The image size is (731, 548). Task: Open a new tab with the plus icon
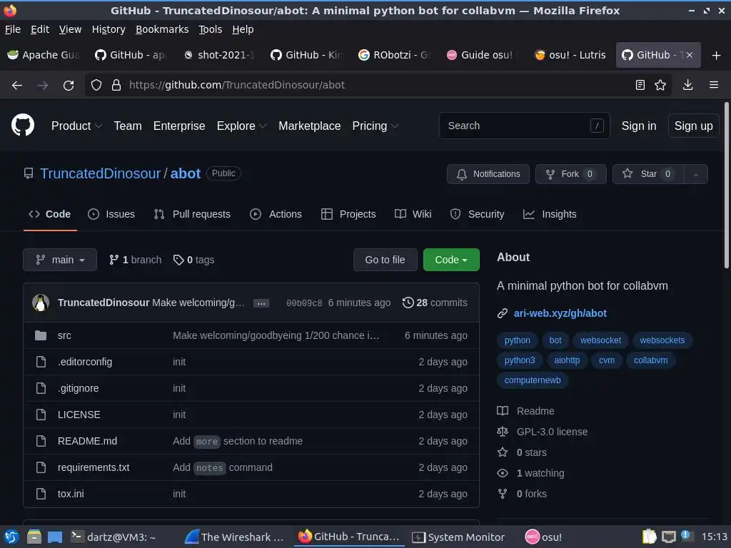717,56
